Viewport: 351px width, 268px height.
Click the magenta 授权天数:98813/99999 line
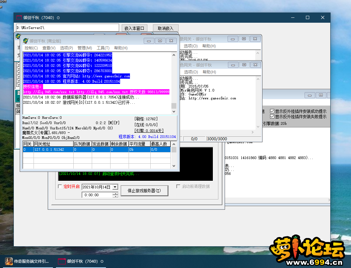(96, 92)
